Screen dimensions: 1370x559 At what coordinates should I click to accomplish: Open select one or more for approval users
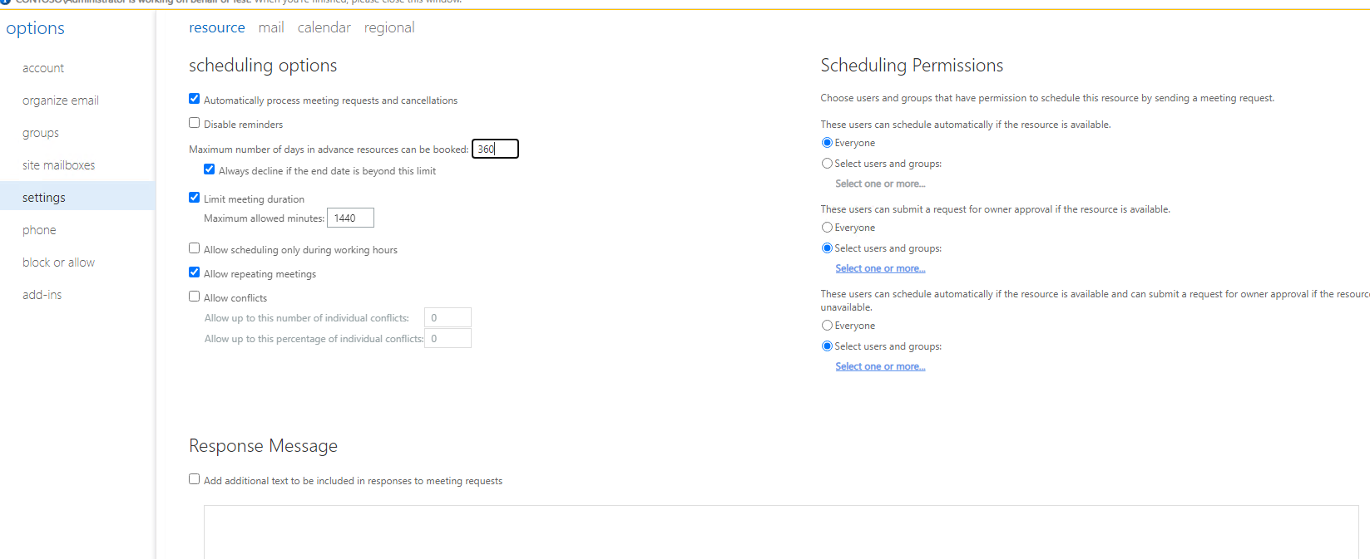tap(879, 267)
